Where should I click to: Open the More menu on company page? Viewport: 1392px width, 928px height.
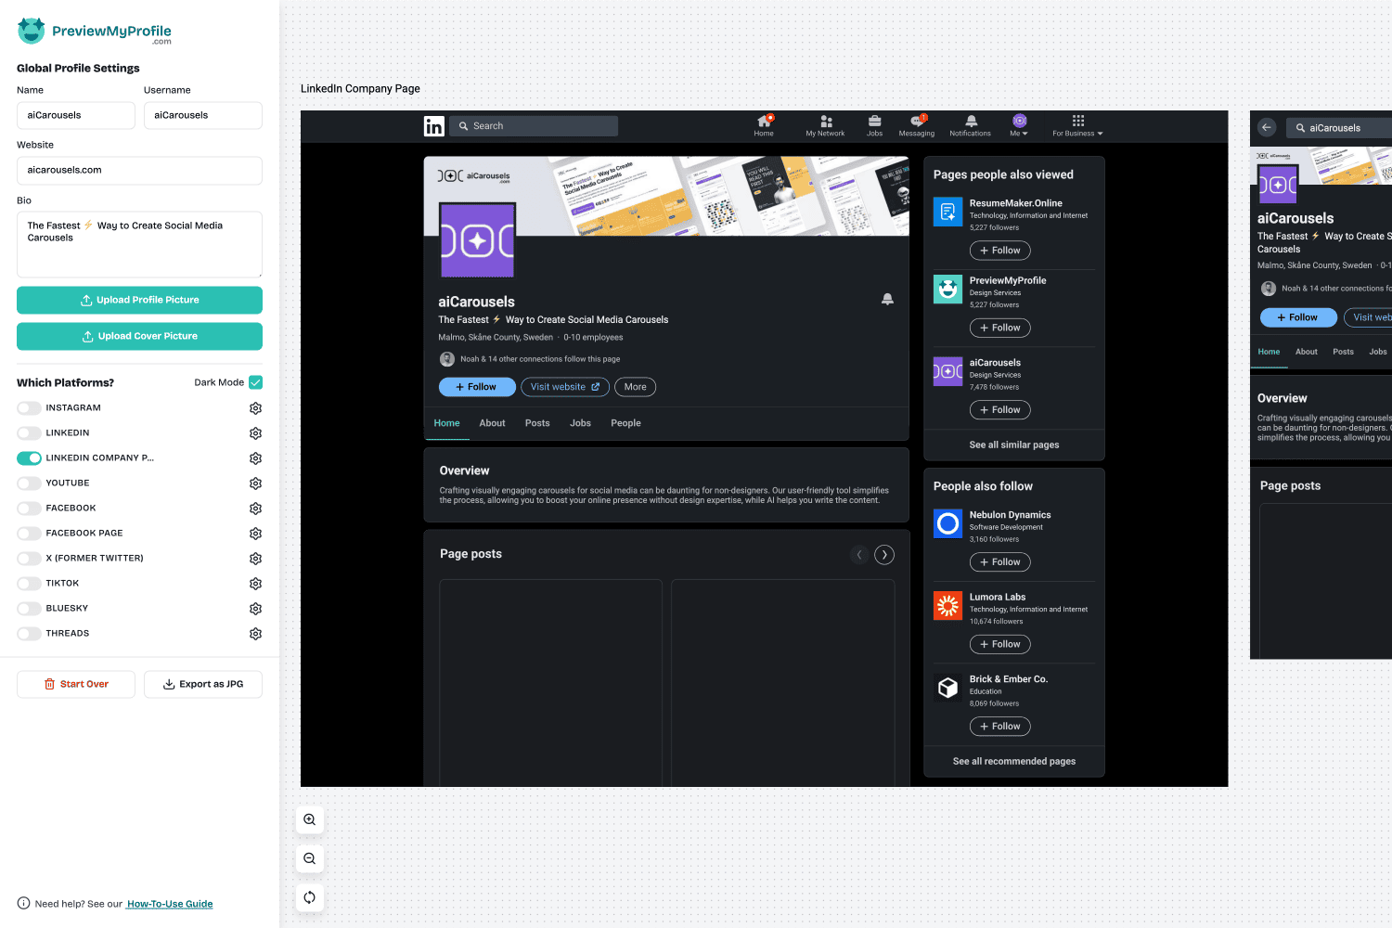click(x=635, y=387)
